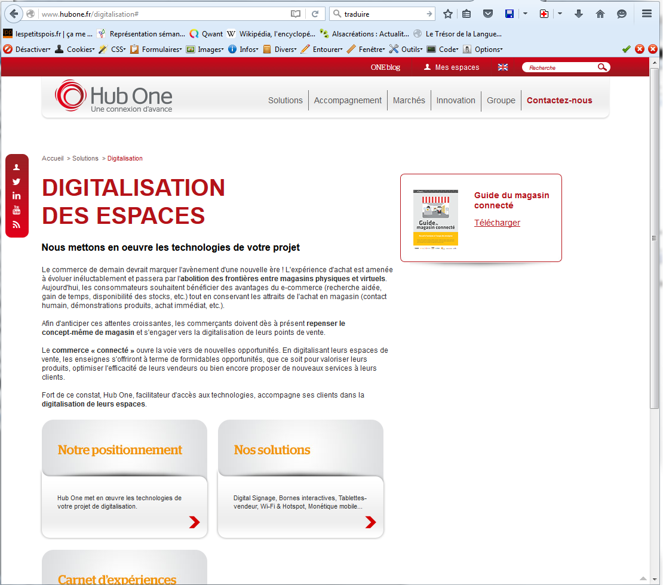Switch language via the UK flag icon
663x585 pixels.
pyautogui.click(x=503, y=67)
